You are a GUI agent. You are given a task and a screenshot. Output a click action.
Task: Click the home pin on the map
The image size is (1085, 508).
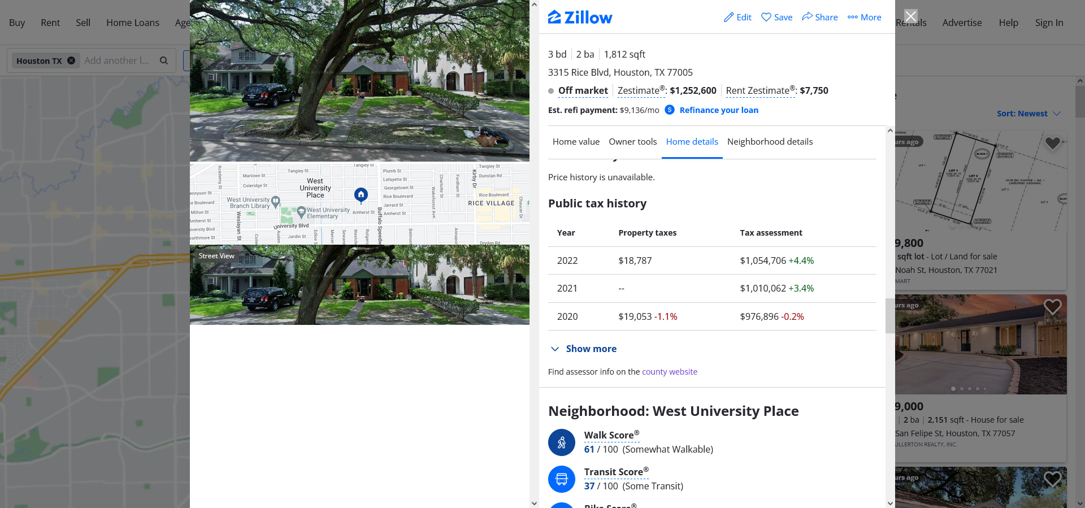point(361,195)
